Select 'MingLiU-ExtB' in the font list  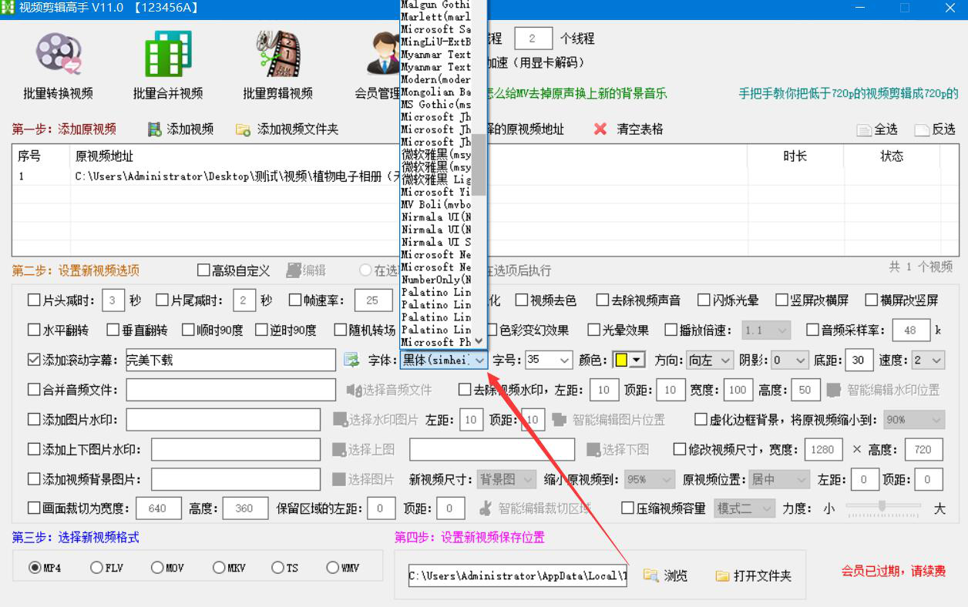pyautogui.click(x=435, y=42)
